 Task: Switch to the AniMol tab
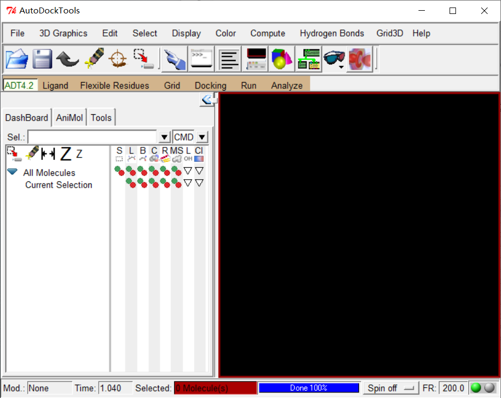[69, 117]
